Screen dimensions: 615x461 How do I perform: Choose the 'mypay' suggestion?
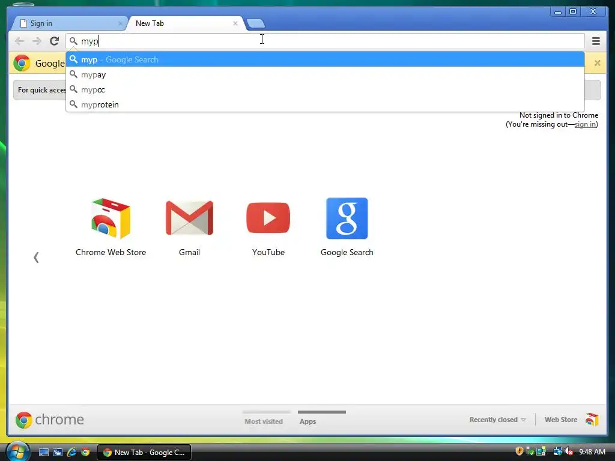tap(325, 74)
